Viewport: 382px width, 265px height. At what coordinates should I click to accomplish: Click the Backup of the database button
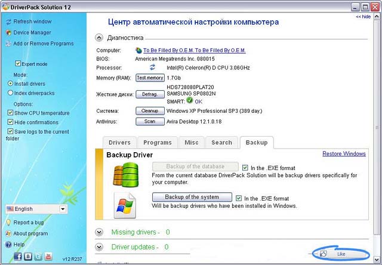tap(195, 167)
